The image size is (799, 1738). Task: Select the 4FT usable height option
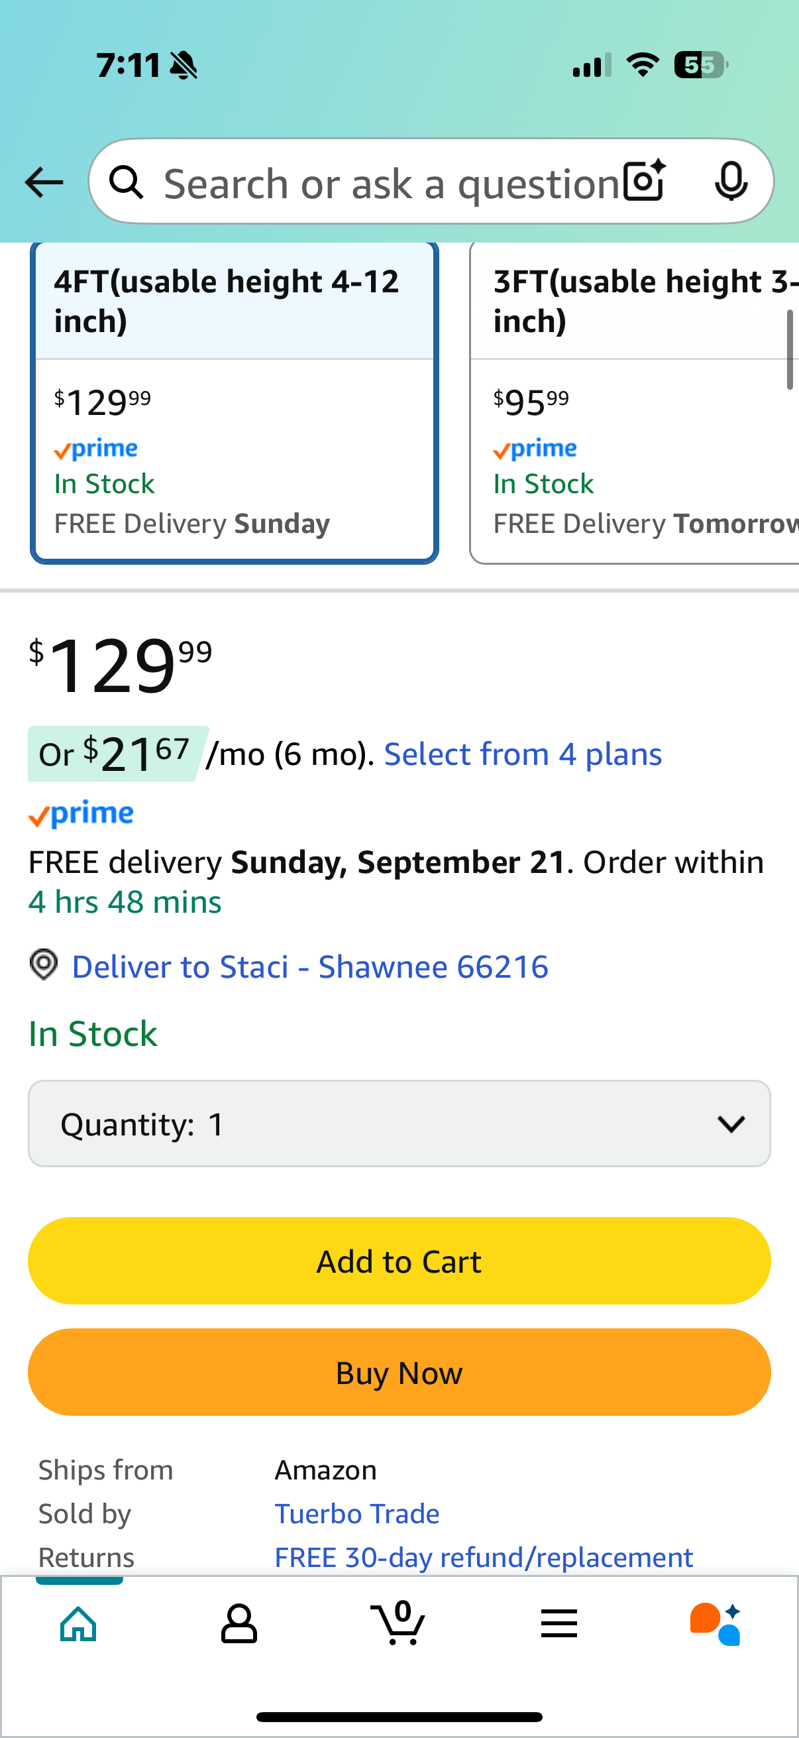(235, 402)
